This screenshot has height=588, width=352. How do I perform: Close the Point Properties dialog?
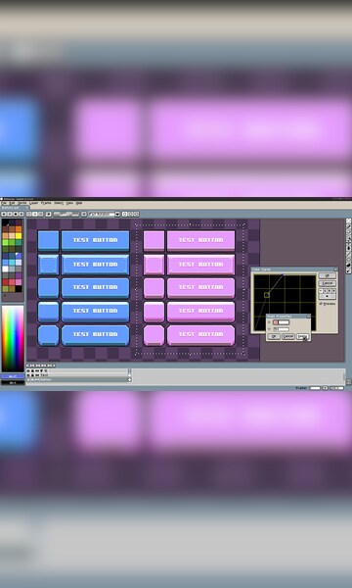coord(308,317)
